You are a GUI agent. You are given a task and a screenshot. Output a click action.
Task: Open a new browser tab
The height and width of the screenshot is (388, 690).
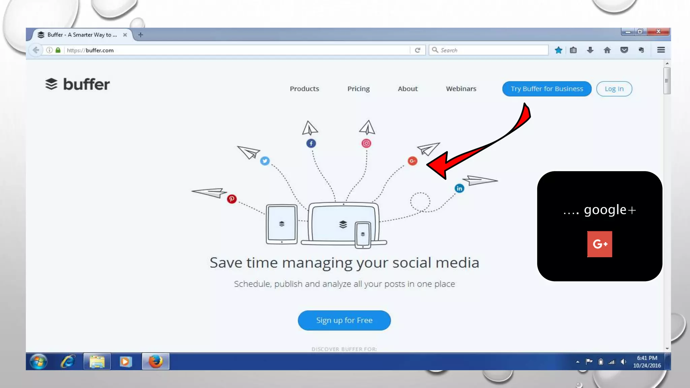click(140, 35)
